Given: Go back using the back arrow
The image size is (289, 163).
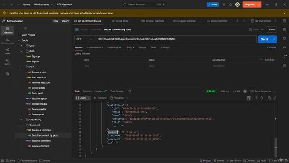Looking at the screenshot, I should [x=12, y=5].
